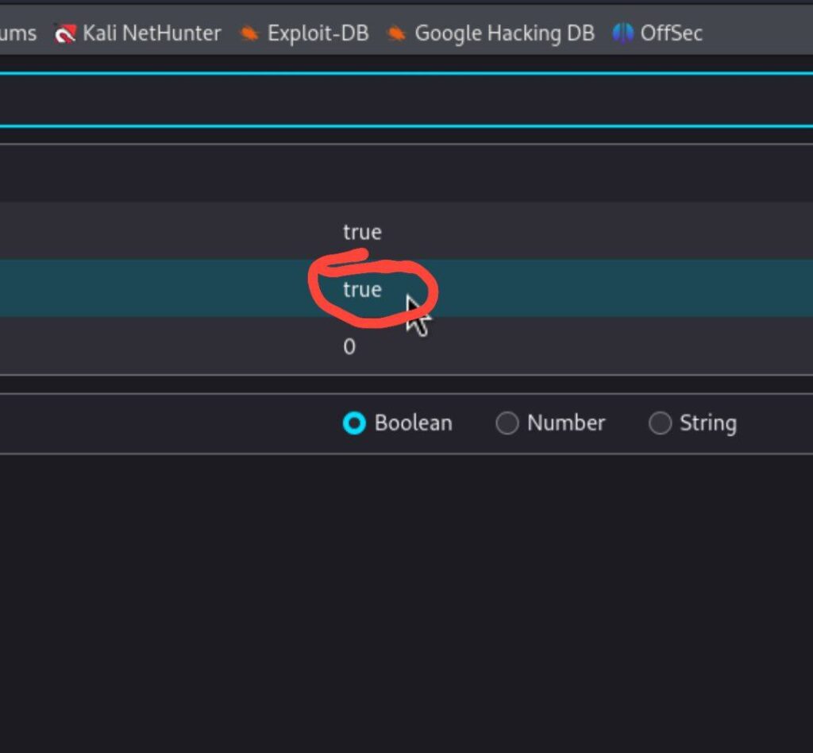813x753 pixels.
Task: Click the empty dark area below the radio options
Action: pos(397,604)
